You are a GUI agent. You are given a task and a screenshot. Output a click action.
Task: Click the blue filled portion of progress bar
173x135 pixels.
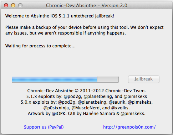point(55,79)
